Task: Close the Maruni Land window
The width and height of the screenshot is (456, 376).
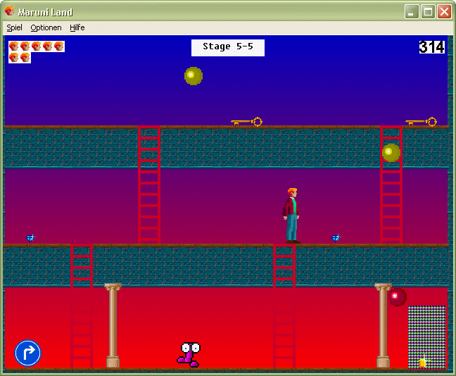Action: pos(444,12)
